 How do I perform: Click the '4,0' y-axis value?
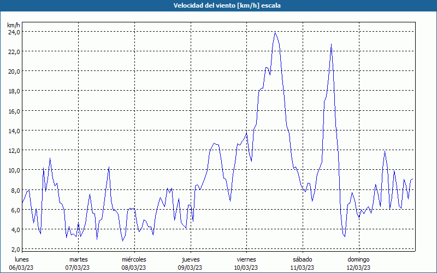[x=16, y=230]
